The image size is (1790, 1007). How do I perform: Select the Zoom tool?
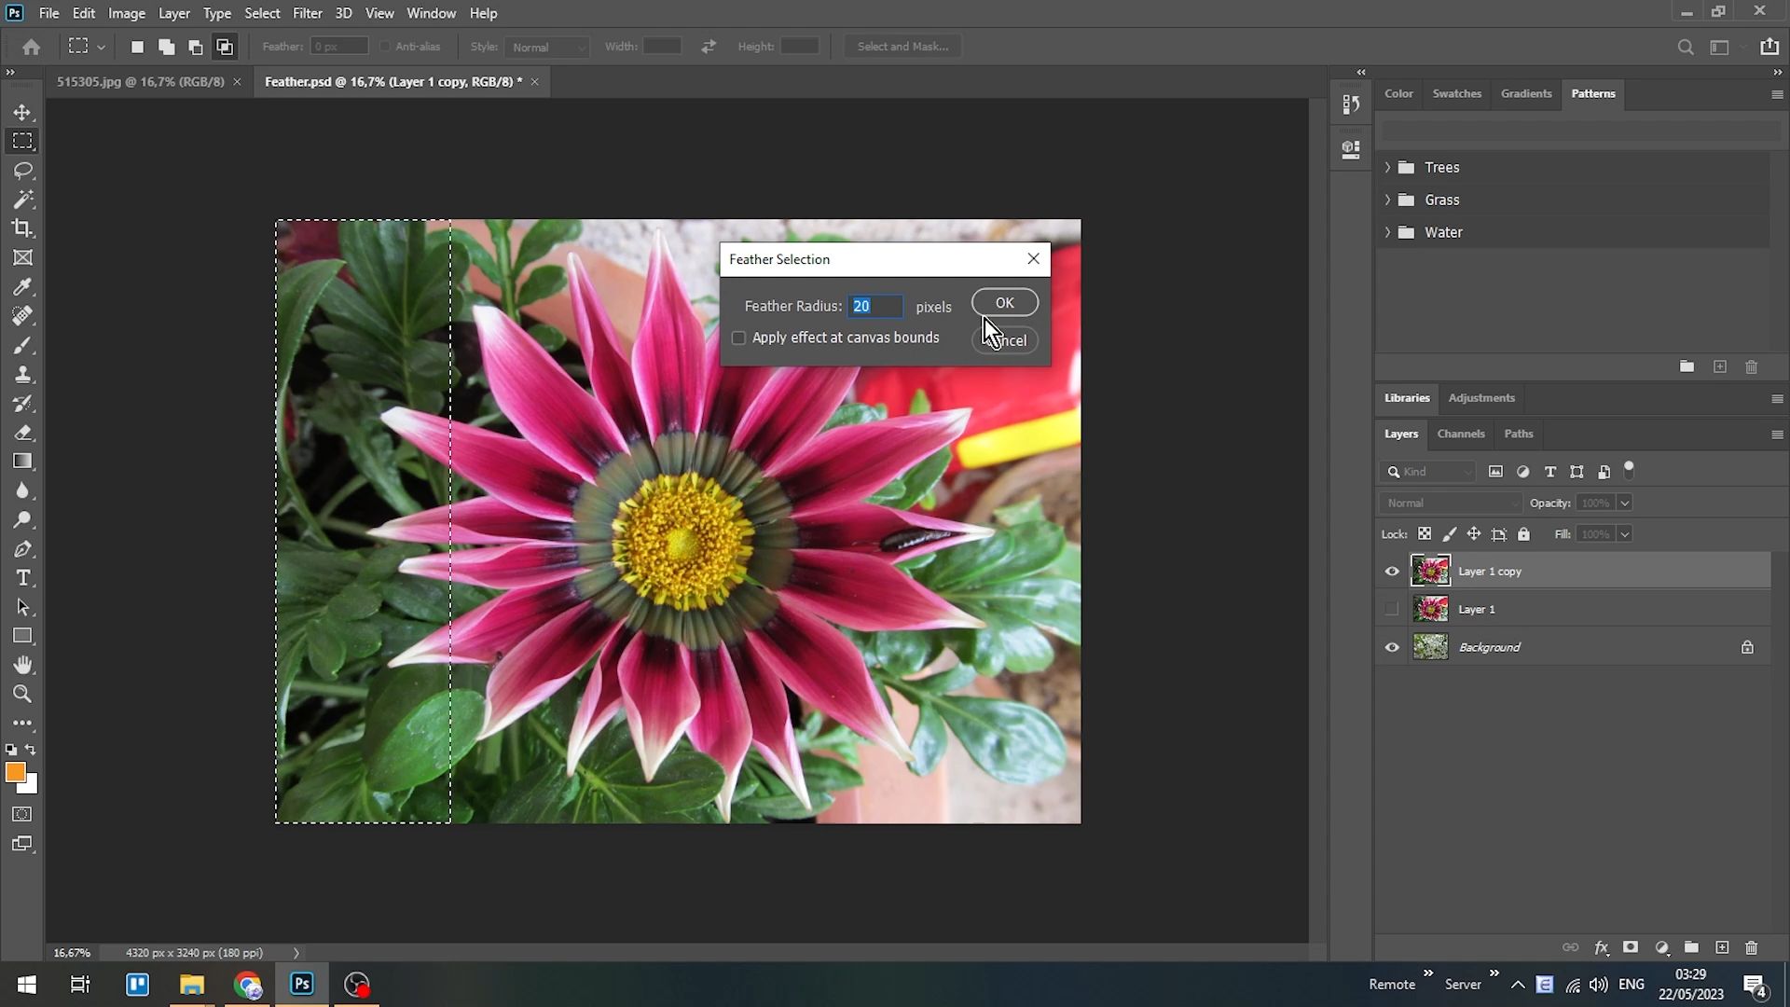click(x=22, y=694)
